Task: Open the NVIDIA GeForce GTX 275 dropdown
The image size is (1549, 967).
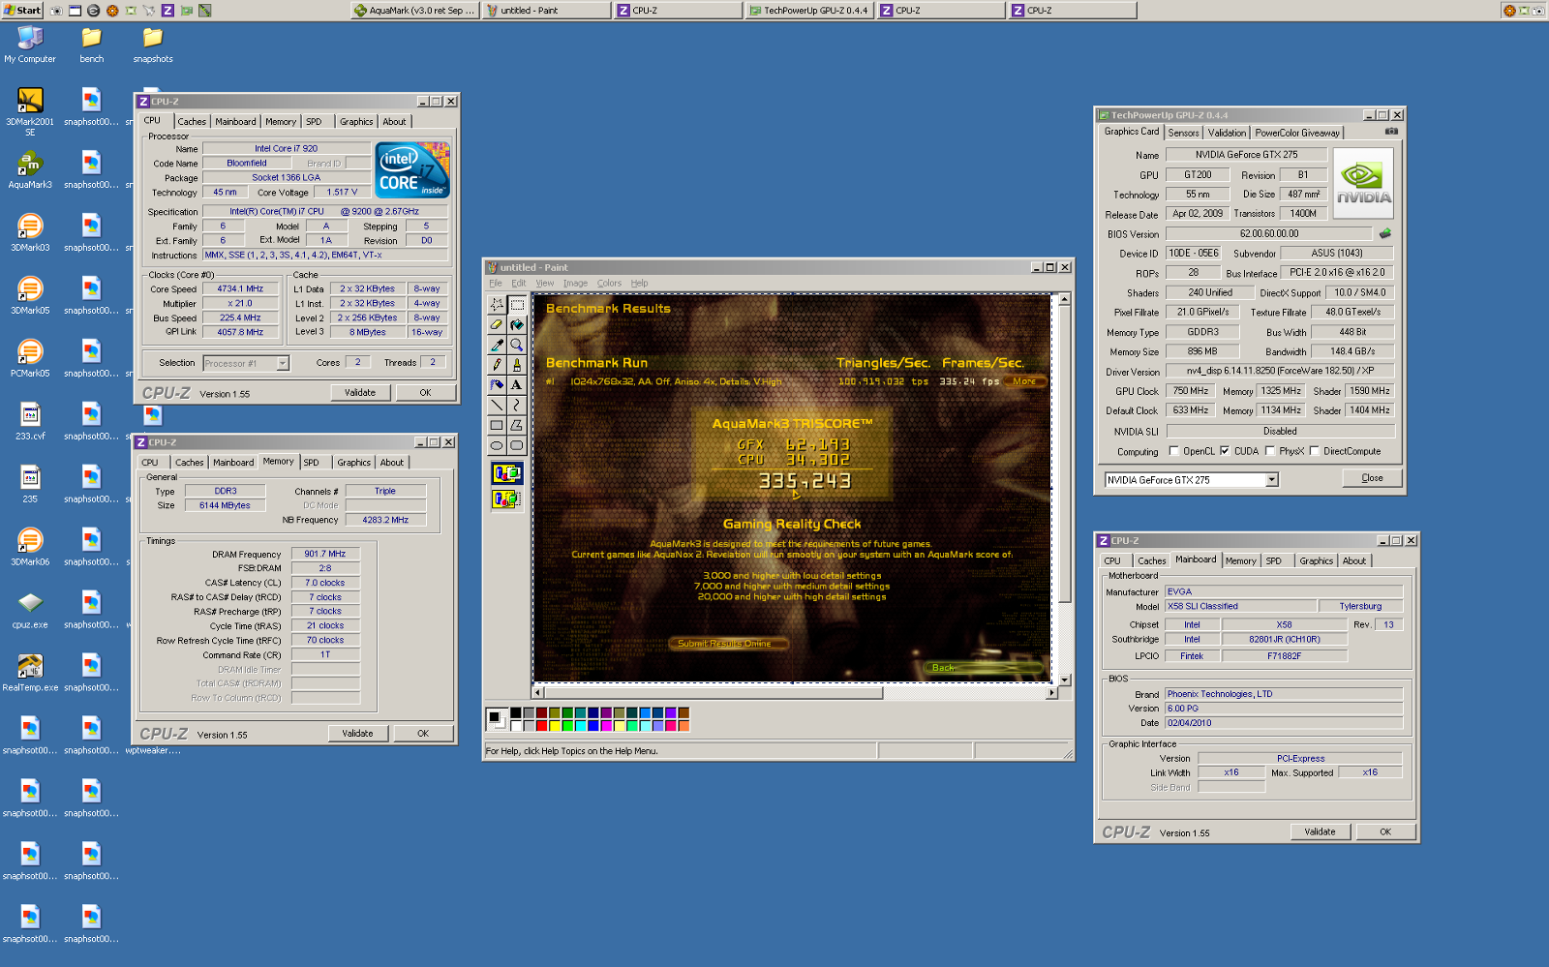Action: (x=1272, y=480)
